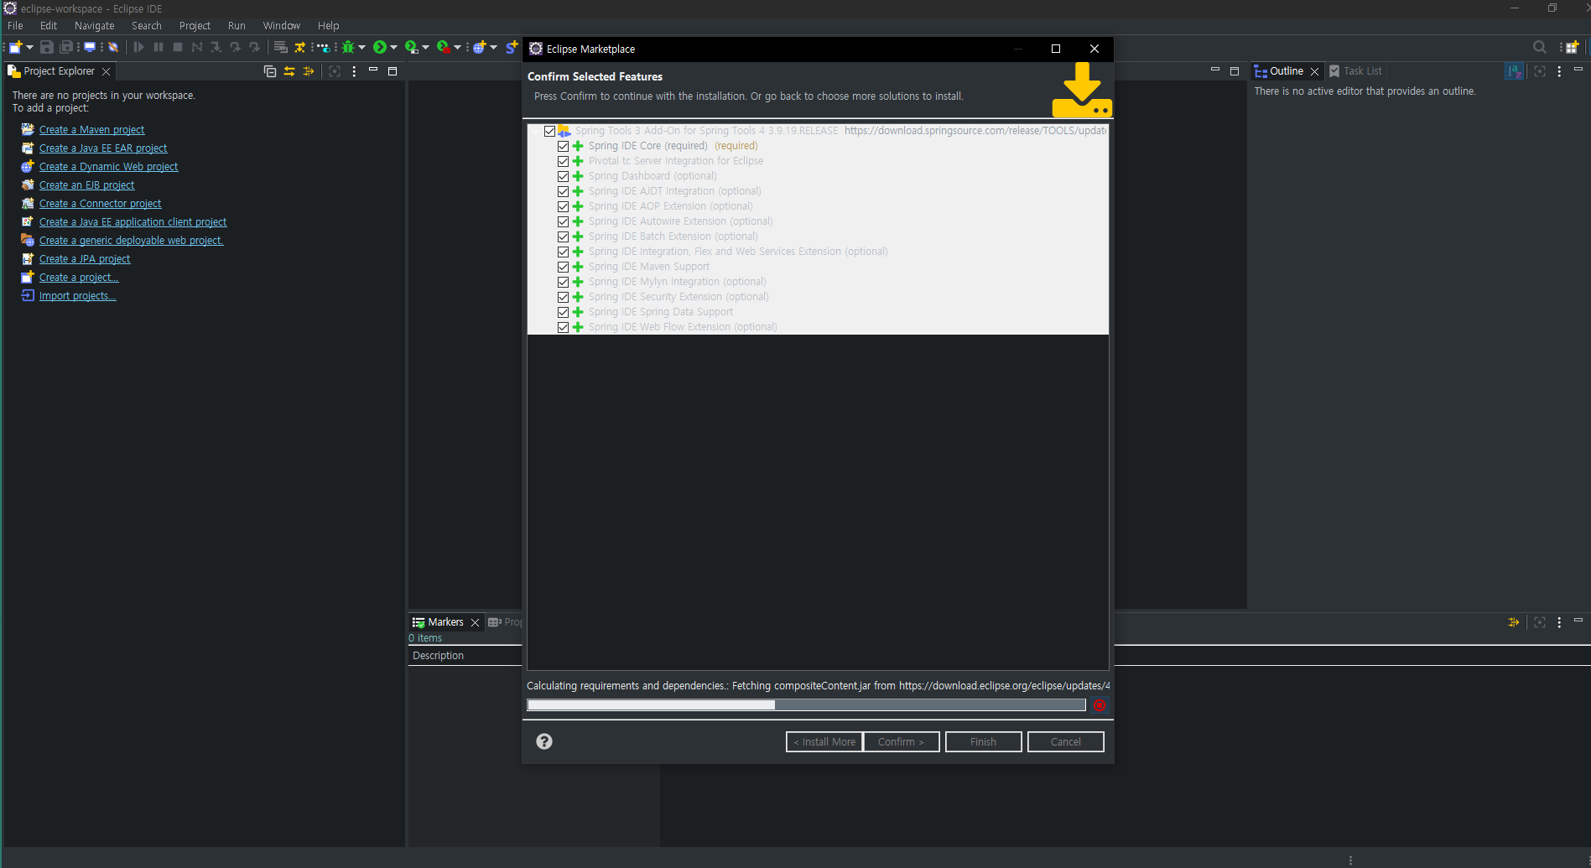Open Project Explorer View Menu three dots
The width and height of the screenshot is (1591, 868).
354,71
